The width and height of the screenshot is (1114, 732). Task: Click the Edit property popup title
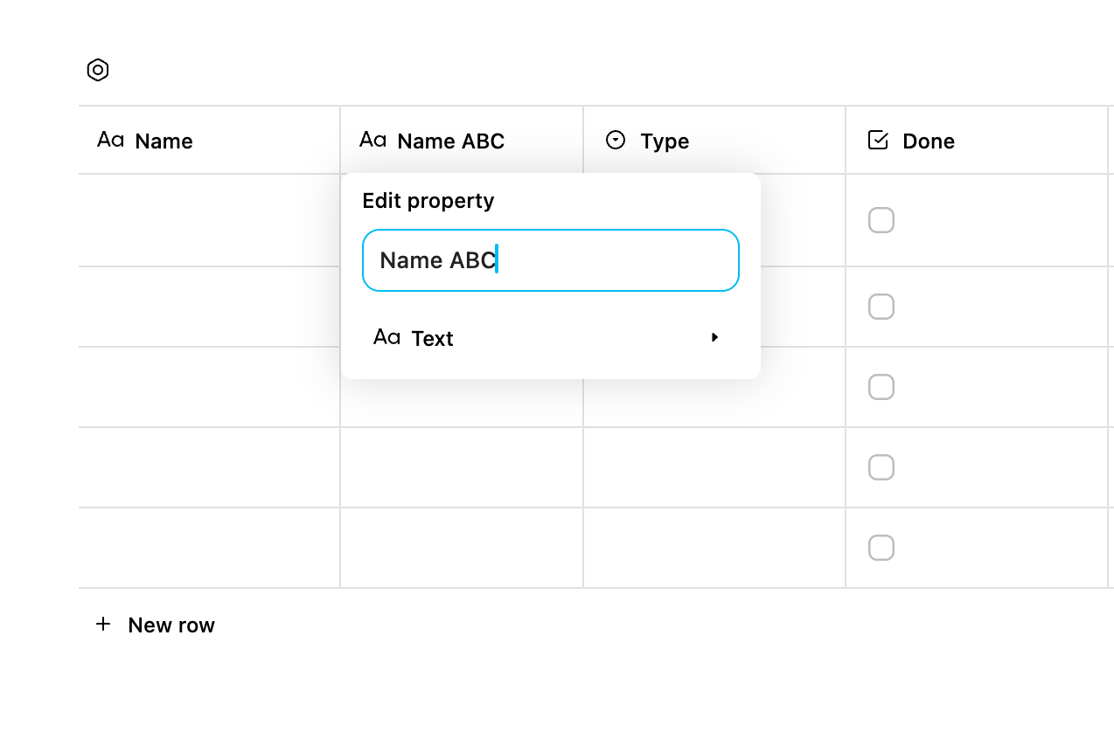(x=428, y=200)
